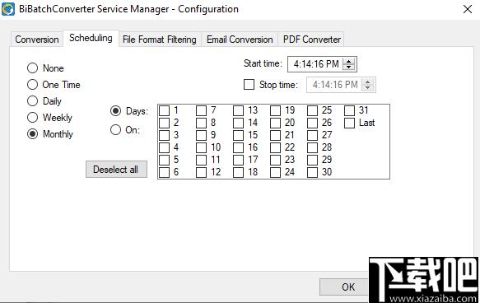Increase Stop time with the up arrow
480x303 pixels.
tap(368, 82)
